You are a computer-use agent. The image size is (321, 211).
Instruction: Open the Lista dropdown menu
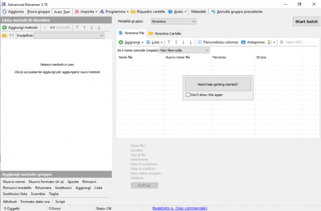click(x=154, y=42)
